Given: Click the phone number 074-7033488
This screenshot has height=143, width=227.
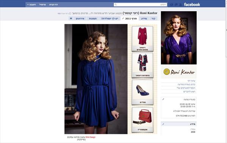Looking at the screenshot, I should (182, 116).
